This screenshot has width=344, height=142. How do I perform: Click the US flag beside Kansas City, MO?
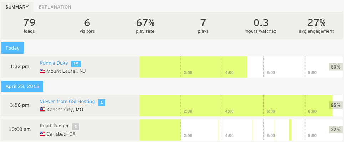tap(42, 109)
